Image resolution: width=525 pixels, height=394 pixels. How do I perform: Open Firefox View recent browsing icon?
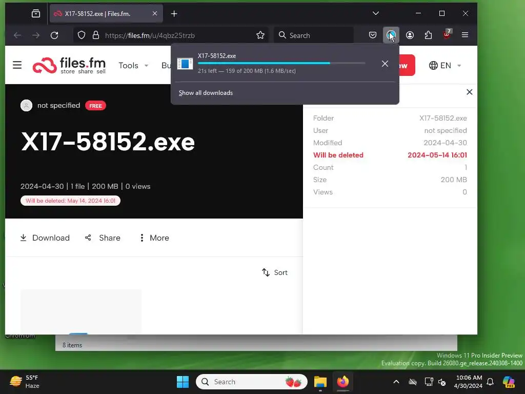click(36, 13)
